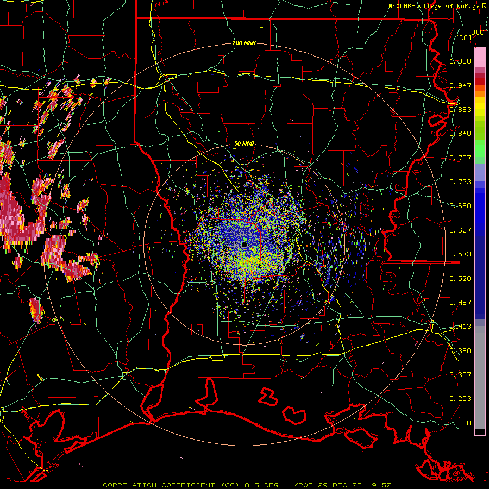This screenshot has width=489, height=489.
Task: Click the 0.520 legend value
Action: click(x=460, y=279)
